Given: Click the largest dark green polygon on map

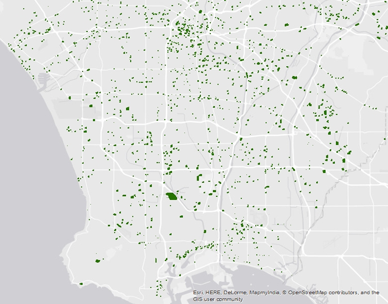Looking at the screenshot, I should point(171,196).
